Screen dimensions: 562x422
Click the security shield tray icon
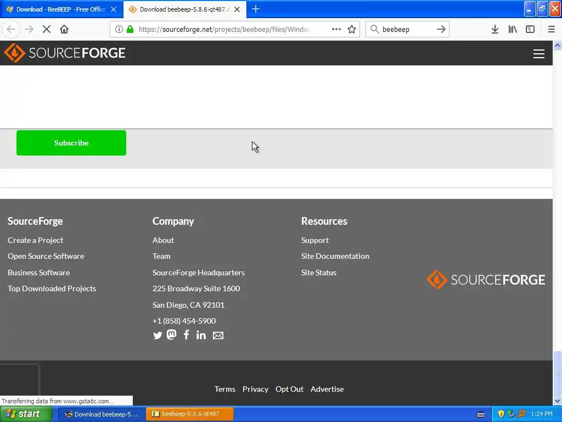click(501, 414)
